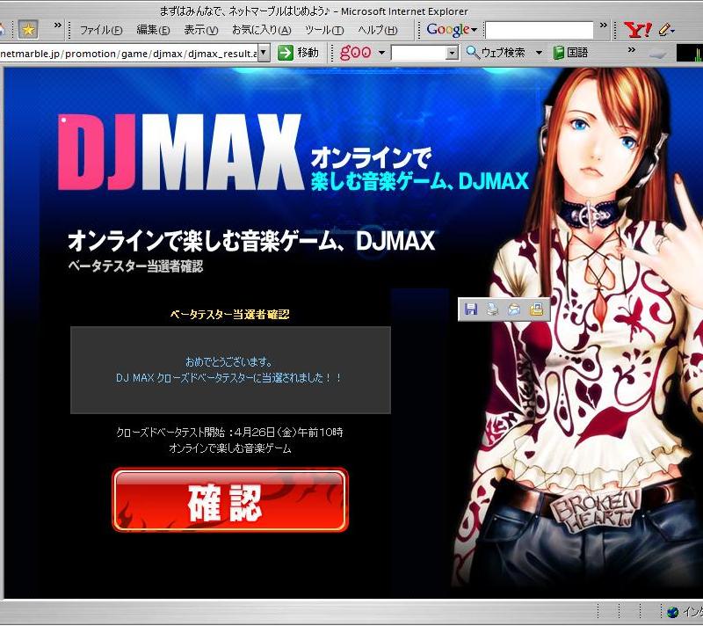Open the 編集(E) menu
Viewport: 703px width, 626px height.
coord(153,30)
